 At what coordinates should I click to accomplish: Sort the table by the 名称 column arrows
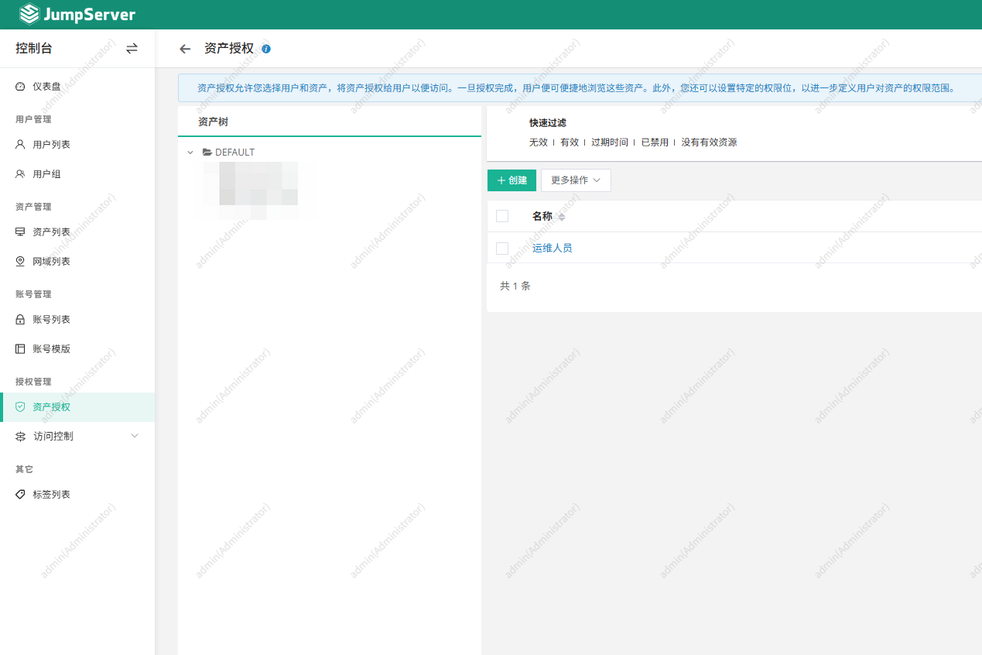coord(561,216)
